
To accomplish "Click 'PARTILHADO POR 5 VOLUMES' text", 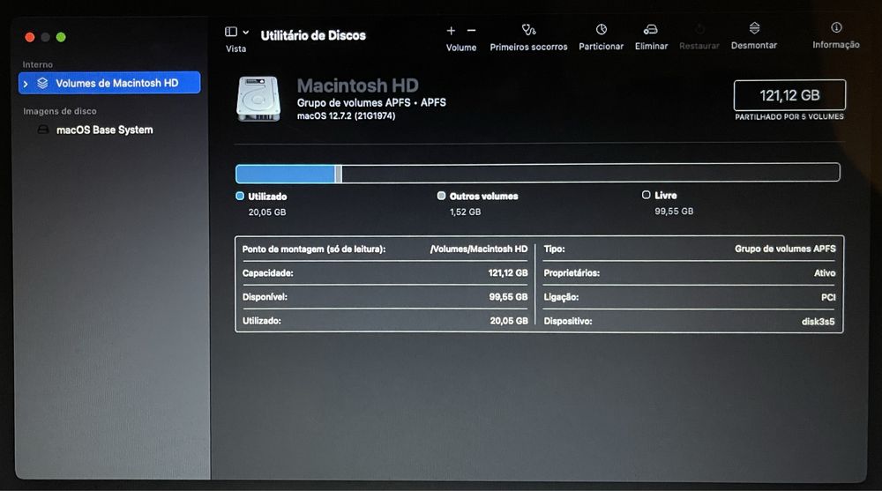I will (x=789, y=117).
